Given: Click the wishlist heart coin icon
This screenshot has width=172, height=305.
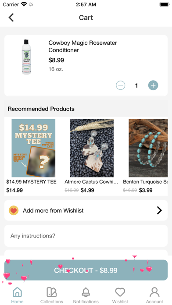Looking at the screenshot, I should (14, 210).
